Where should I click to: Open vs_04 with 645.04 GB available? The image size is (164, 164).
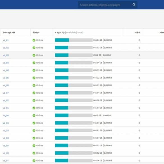(6, 63)
